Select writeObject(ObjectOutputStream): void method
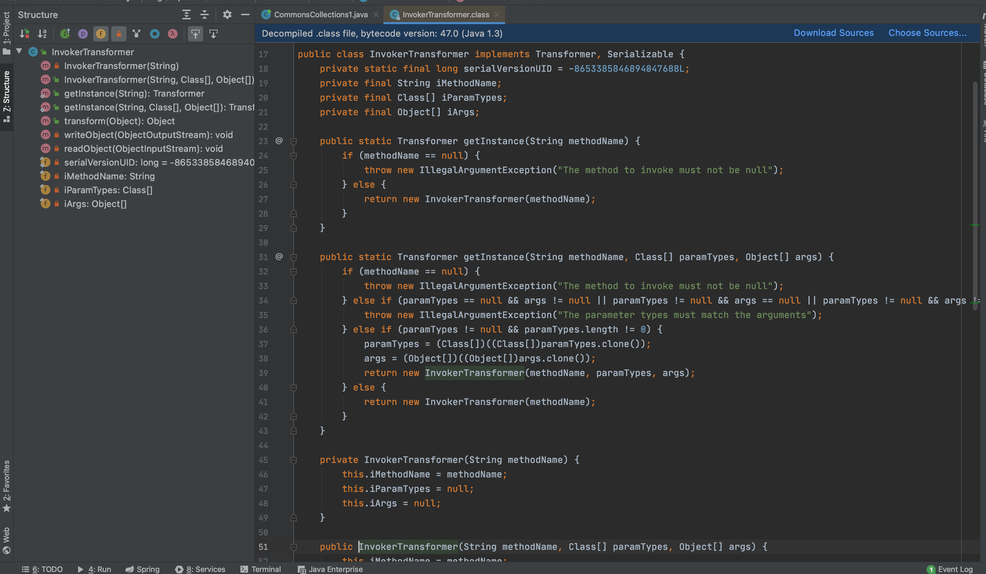The image size is (986, 574). 148,135
